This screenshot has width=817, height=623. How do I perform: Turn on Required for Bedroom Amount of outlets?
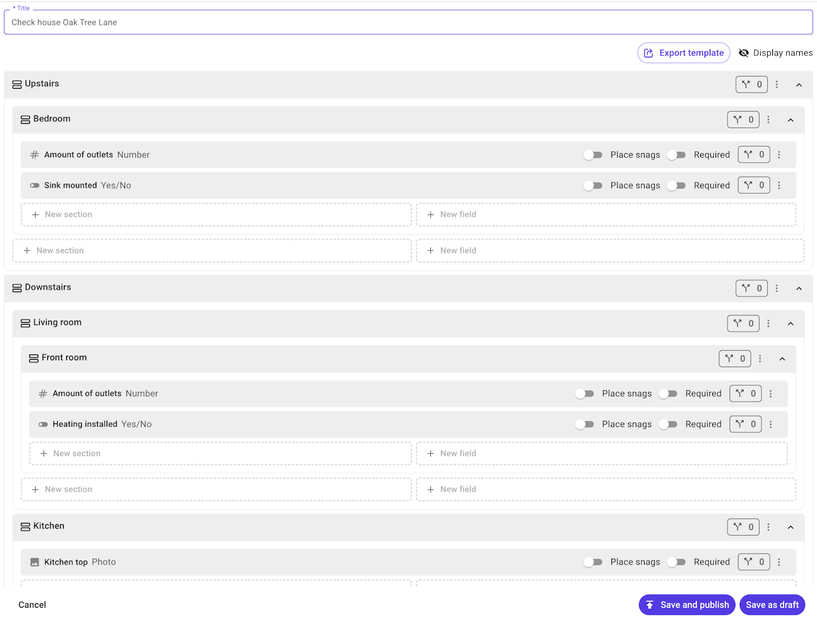676,155
